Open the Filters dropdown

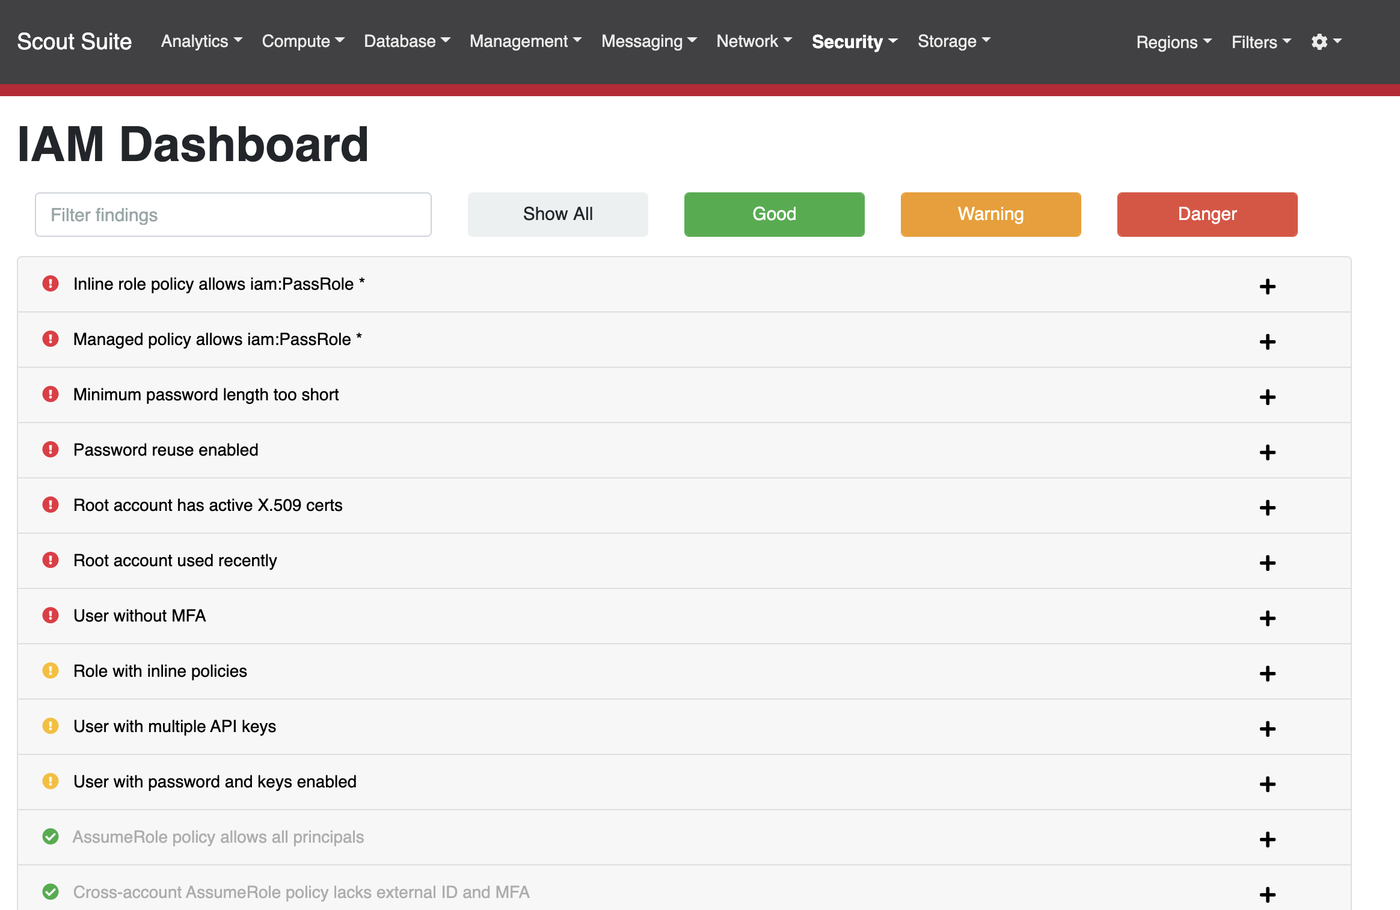[x=1261, y=42]
